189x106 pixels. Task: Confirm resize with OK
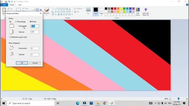pos(22,63)
